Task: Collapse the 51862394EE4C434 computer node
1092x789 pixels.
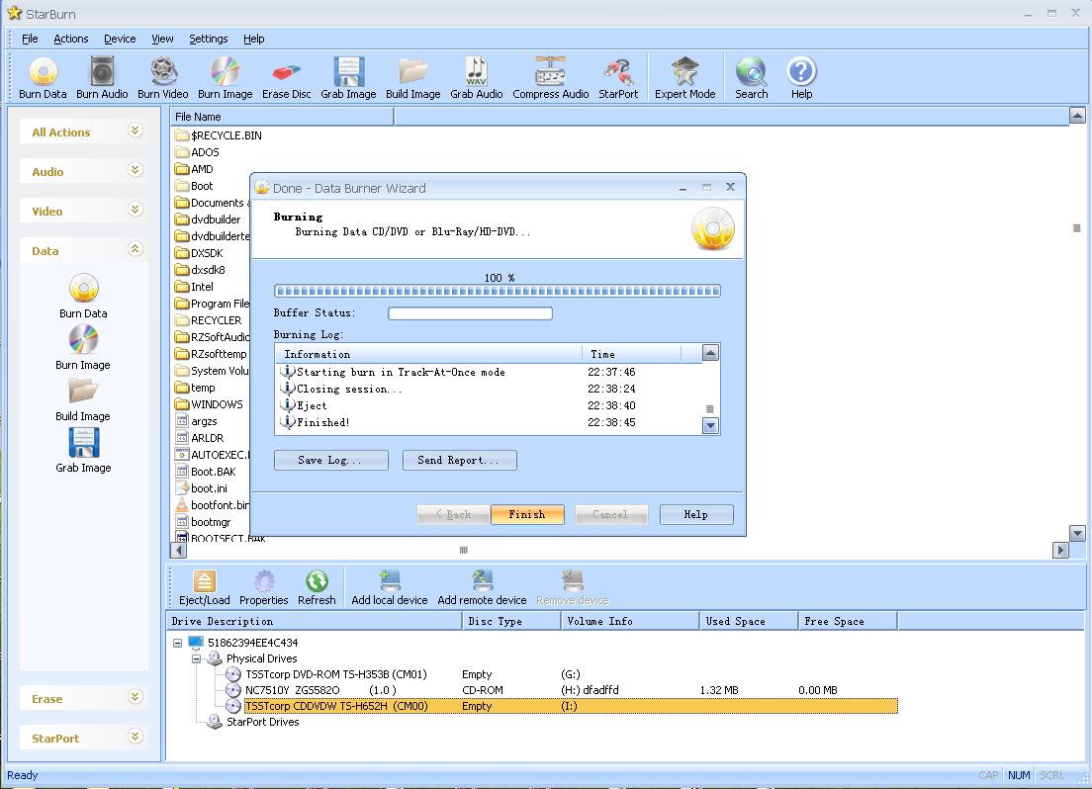Action: pos(178,643)
